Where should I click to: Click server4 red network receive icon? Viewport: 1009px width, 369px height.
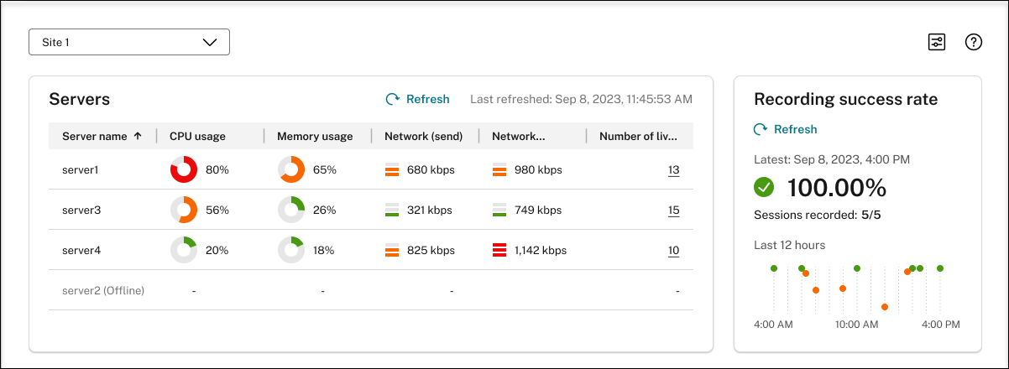pyautogui.click(x=499, y=250)
